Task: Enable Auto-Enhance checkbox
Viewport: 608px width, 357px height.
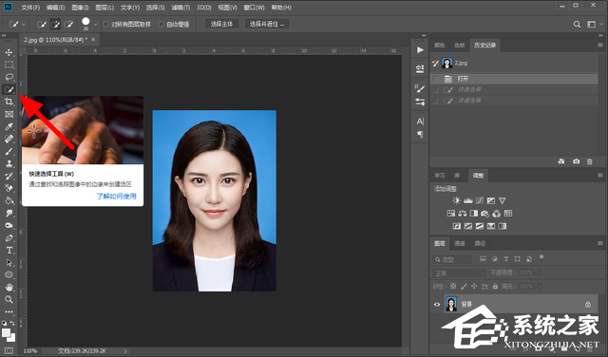Action: (x=161, y=24)
